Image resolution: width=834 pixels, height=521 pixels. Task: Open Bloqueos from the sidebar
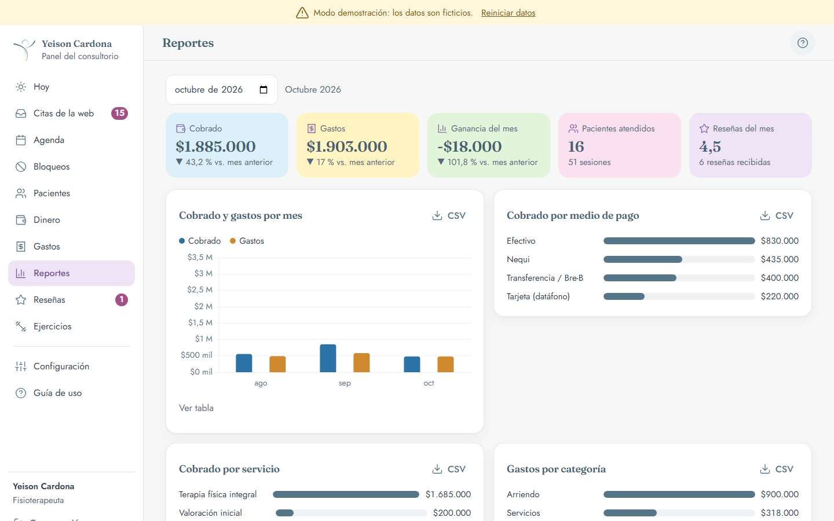tap(71, 167)
